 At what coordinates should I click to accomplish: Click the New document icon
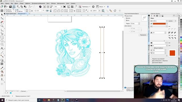(2, 7)
